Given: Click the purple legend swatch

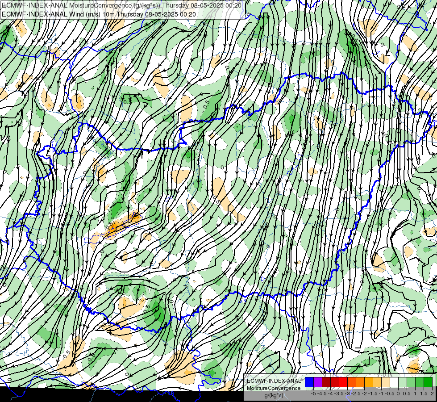Looking at the screenshot, I should pos(318,382).
